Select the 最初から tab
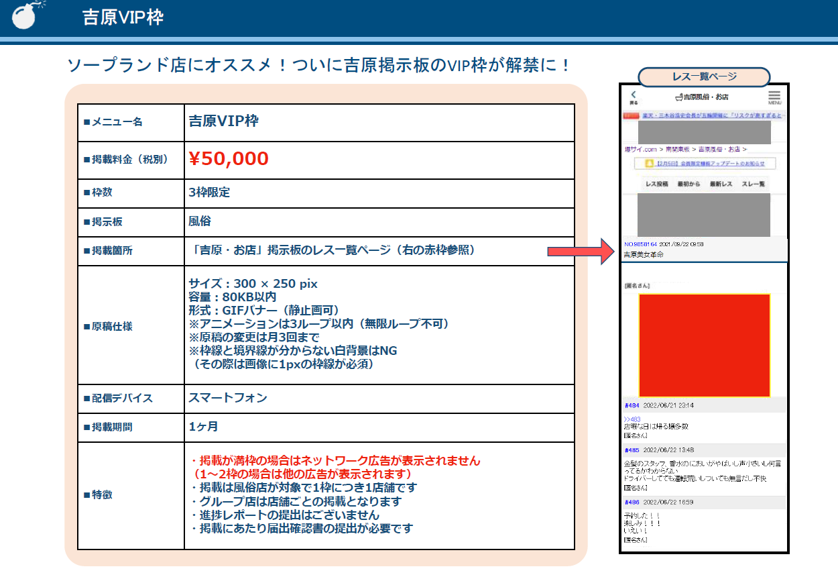838x577 pixels. coord(689,184)
